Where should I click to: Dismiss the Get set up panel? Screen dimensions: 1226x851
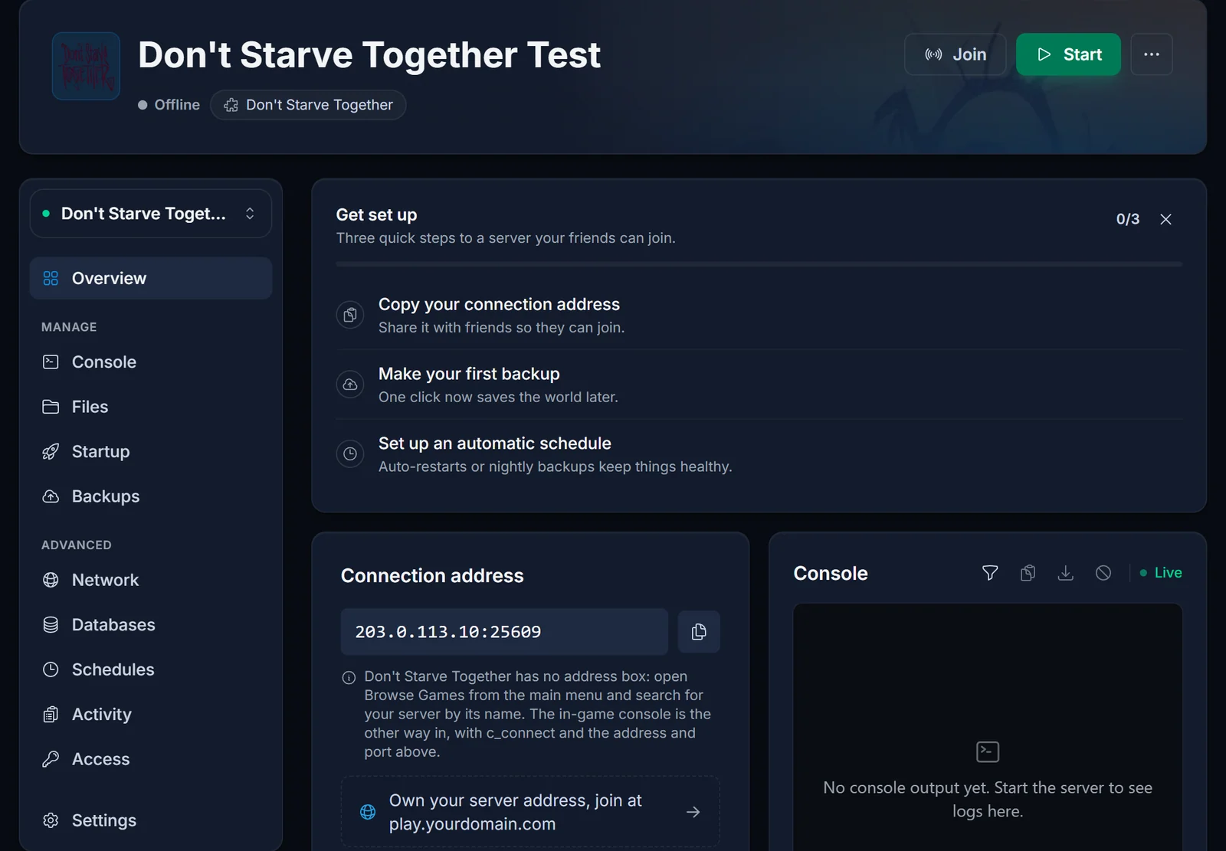(1165, 219)
